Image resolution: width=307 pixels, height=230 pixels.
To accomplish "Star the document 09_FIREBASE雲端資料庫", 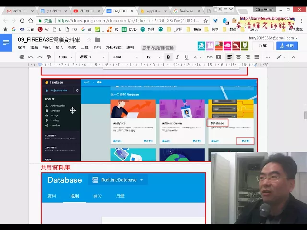I will click(x=89, y=40).
